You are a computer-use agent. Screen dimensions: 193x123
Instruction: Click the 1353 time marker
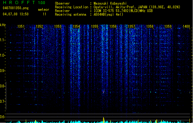(x=58, y=26)
